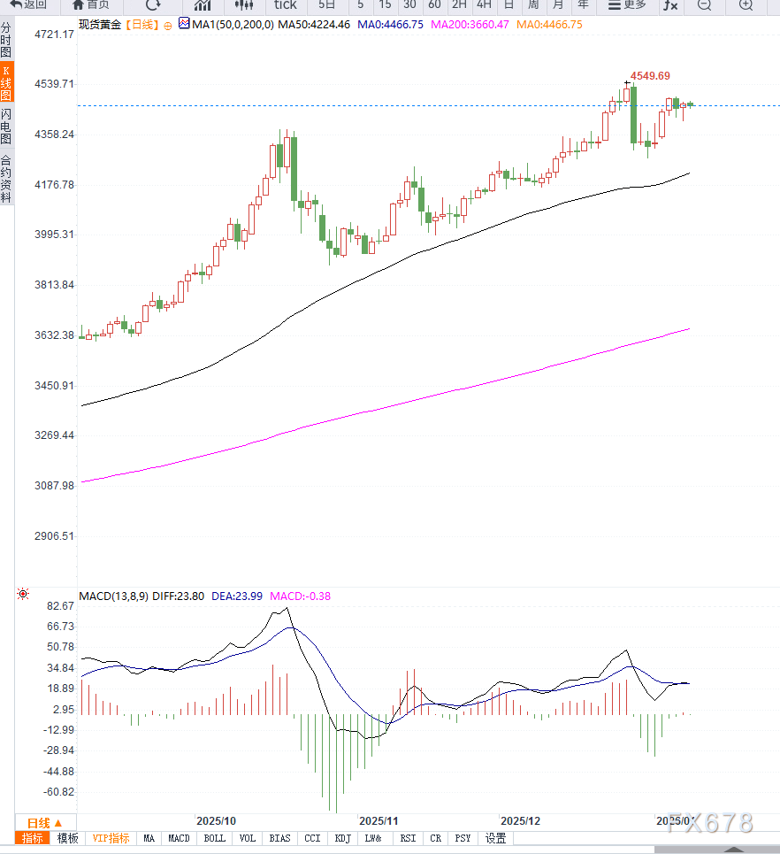The width and height of the screenshot is (780, 854).
Task: Click the MA1 indicator chart icon
Action: tap(184, 24)
